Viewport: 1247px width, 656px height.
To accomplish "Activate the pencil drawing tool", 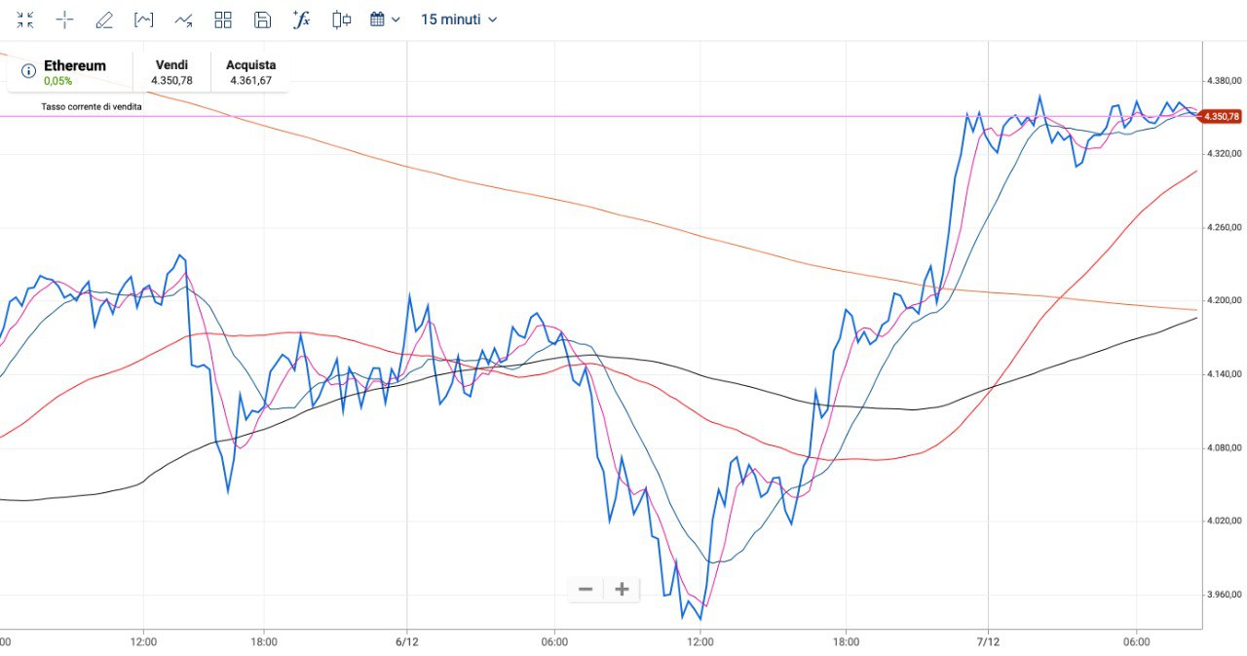I will (104, 19).
